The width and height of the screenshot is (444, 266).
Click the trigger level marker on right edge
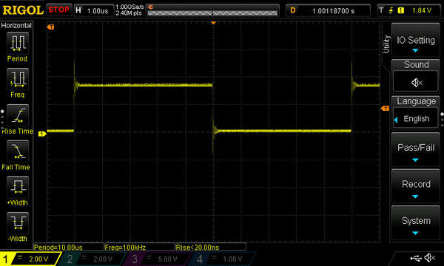pyautogui.click(x=385, y=109)
